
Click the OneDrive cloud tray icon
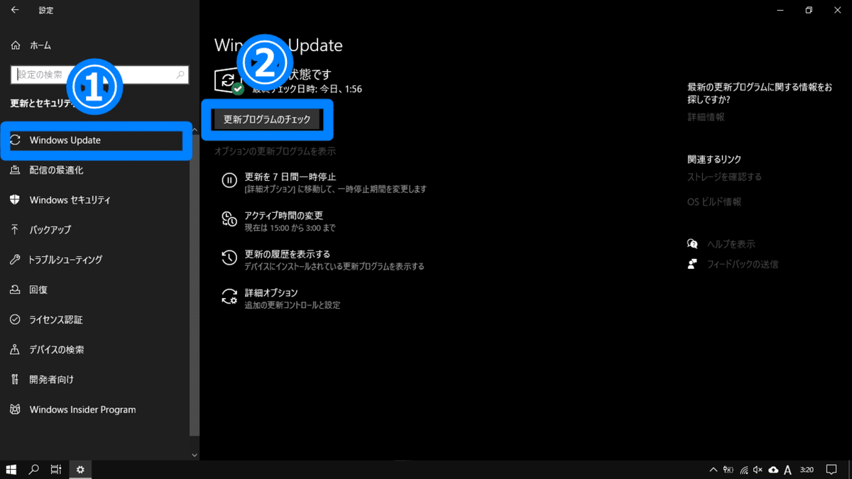click(x=772, y=470)
